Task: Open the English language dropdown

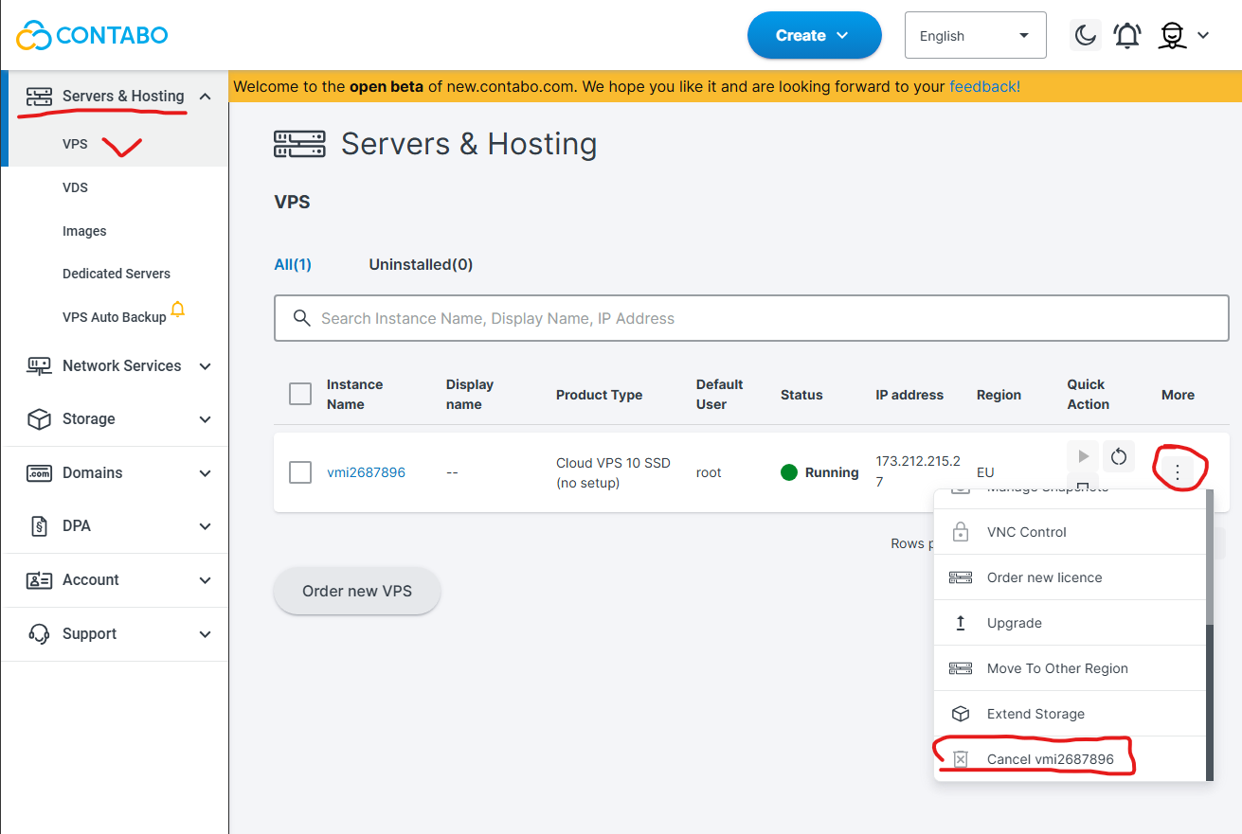Action: point(975,36)
